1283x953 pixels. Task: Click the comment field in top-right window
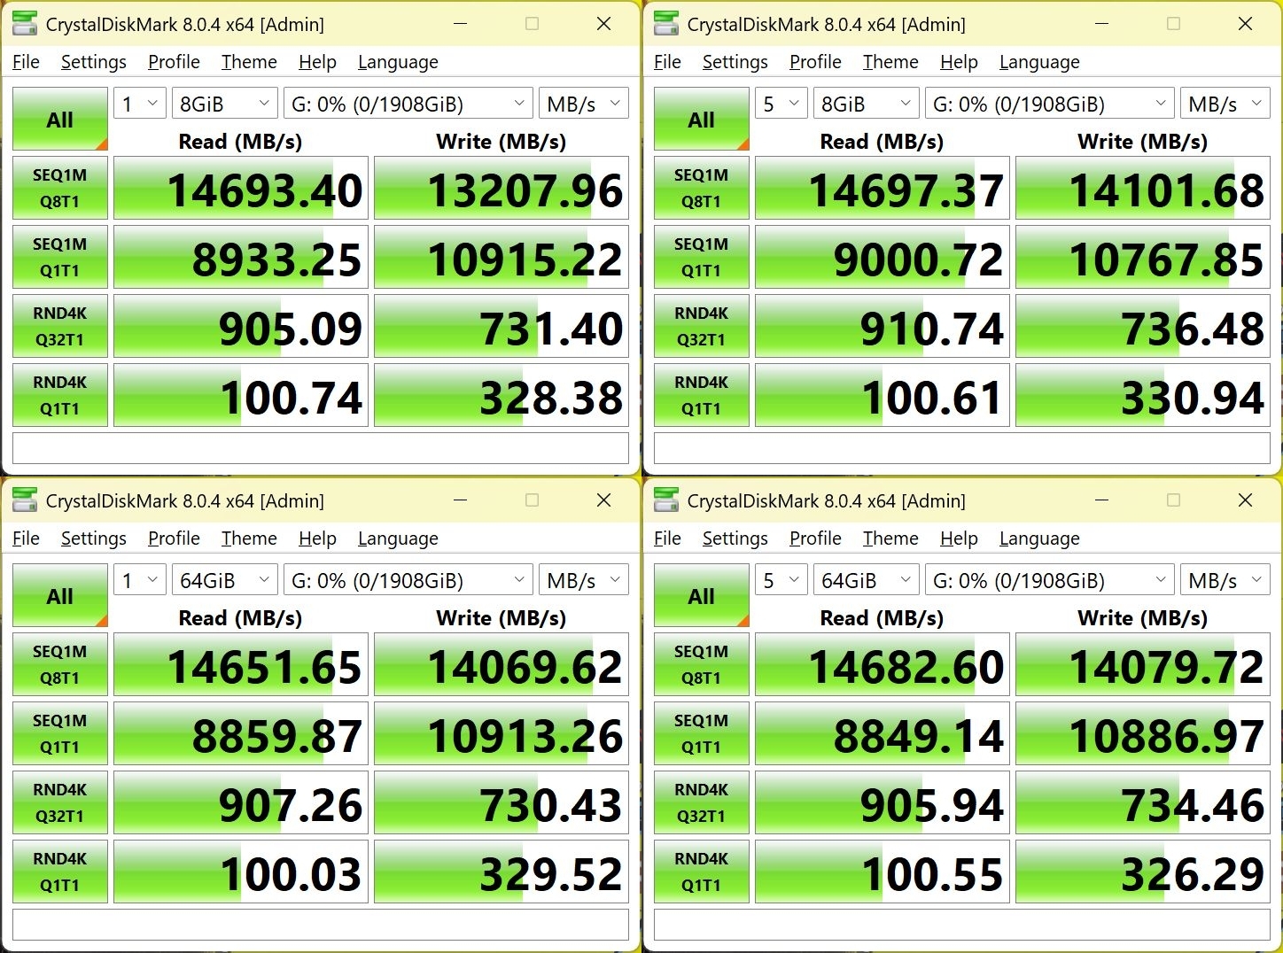[962, 448]
